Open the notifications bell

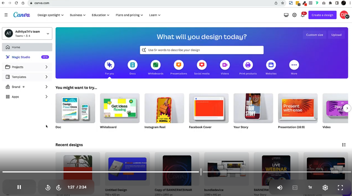click(303, 15)
